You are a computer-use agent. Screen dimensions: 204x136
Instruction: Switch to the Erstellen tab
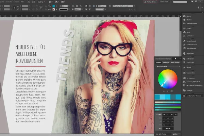(x=158, y=63)
